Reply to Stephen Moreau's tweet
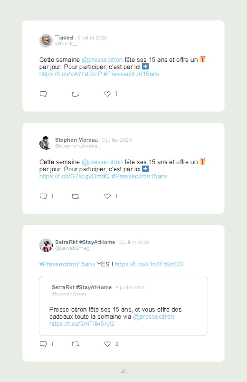This screenshot has height=382, width=247. pos(43,196)
